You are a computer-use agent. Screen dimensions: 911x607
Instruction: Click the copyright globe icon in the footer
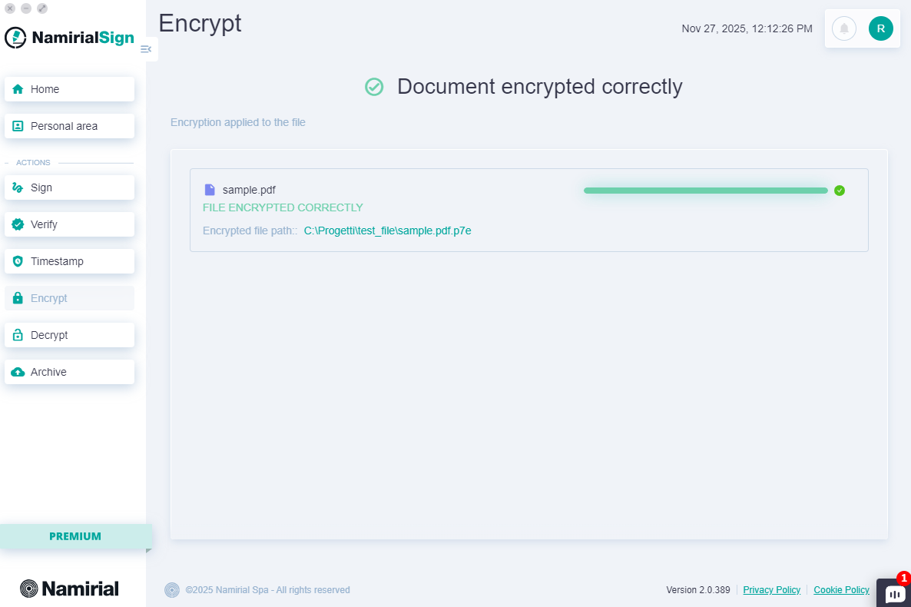171,589
